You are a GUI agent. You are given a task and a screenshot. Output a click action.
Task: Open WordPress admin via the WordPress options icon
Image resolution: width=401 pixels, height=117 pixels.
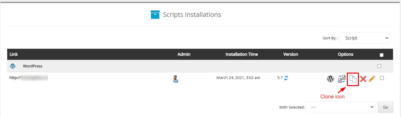[330, 79]
